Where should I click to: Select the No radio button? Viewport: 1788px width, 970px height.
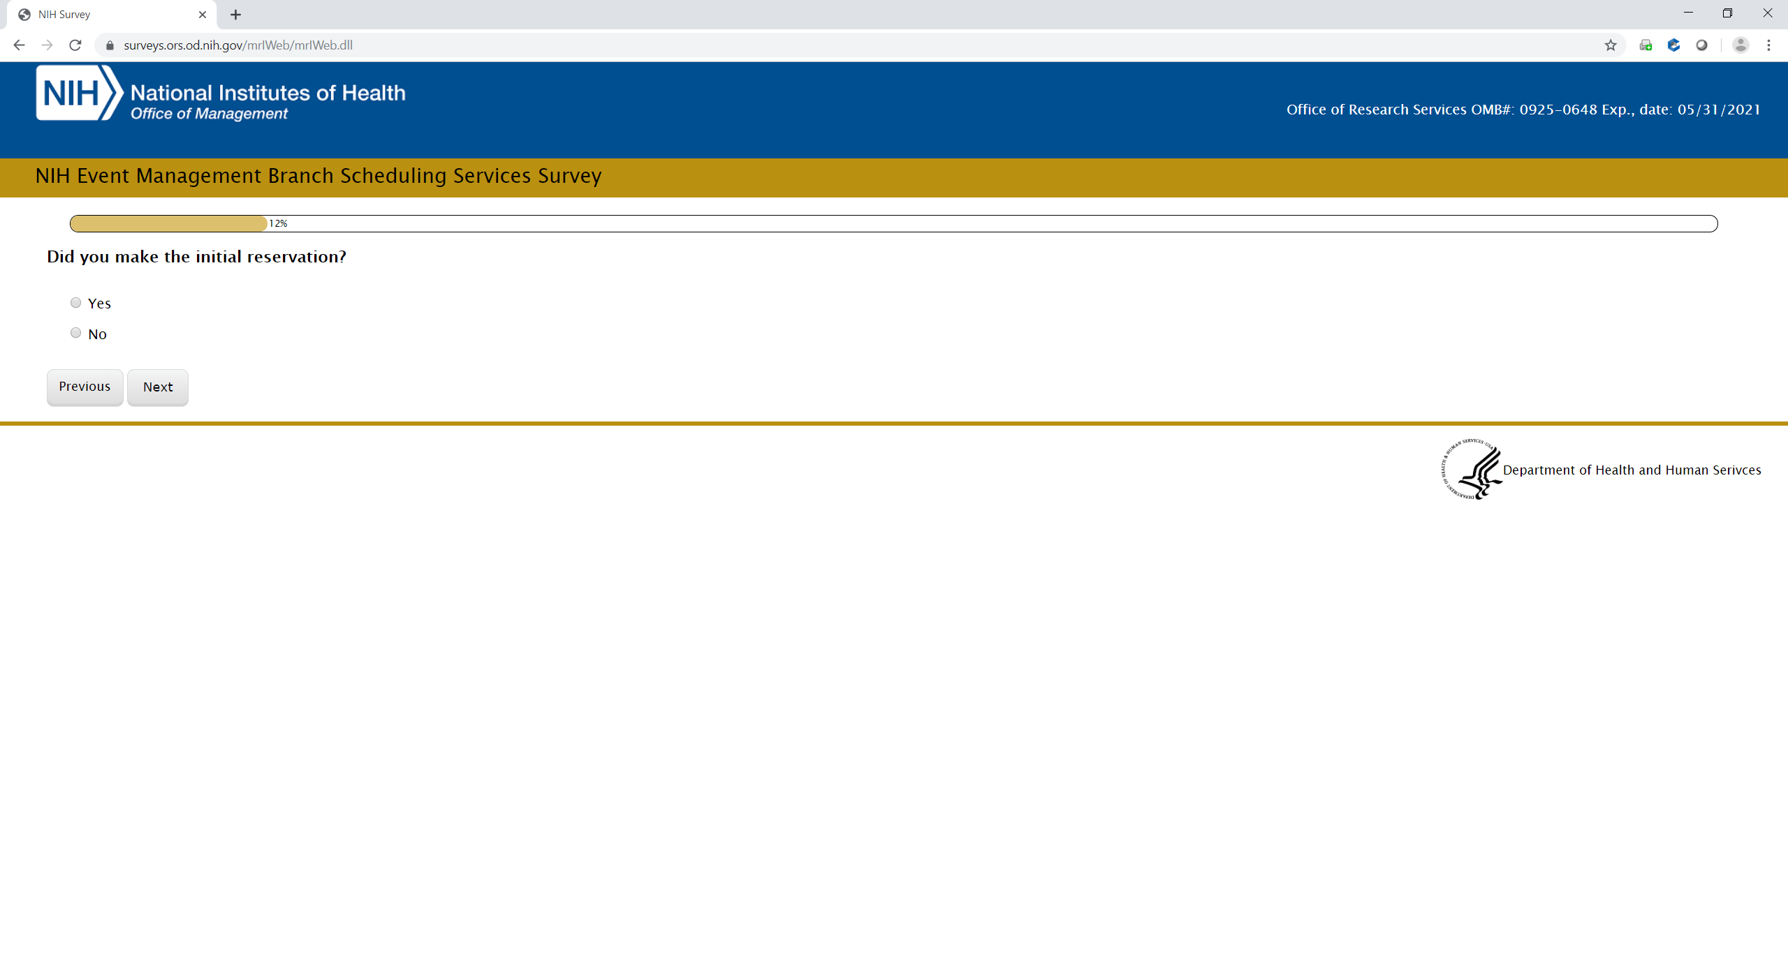pos(76,333)
